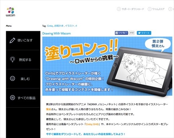Open the 使いこなす menu item

[23, 40]
